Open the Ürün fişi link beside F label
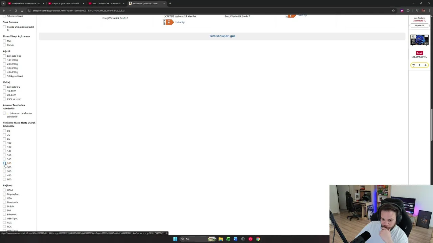The image size is (433, 243). [x=180, y=22]
